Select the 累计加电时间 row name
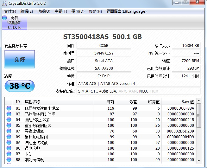 click(x=36, y=137)
